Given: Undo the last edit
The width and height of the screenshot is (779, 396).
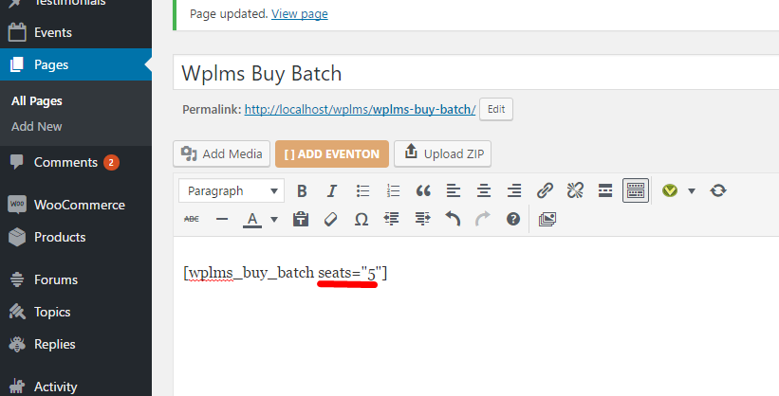Looking at the screenshot, I should 453,219.
